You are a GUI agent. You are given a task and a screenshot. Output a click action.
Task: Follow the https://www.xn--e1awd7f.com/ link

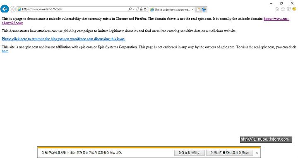point(276,19)
